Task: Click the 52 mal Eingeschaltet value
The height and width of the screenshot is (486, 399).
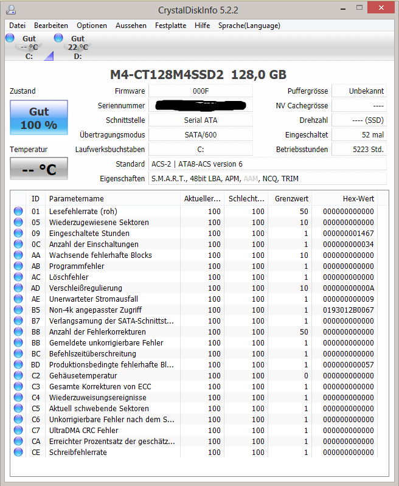Action: 359,135
